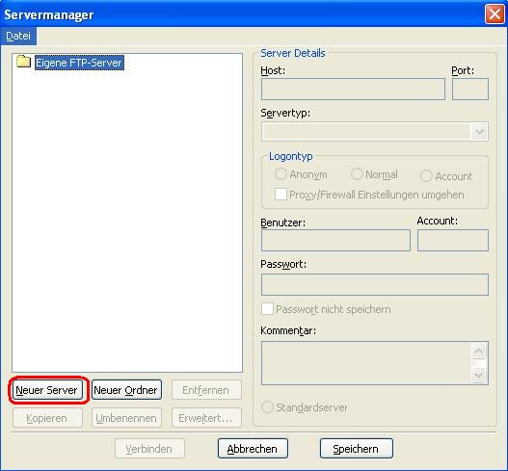Click the folder icon beside Eigene FTP-Server
The image size is (508, 471).
point(23,62)
